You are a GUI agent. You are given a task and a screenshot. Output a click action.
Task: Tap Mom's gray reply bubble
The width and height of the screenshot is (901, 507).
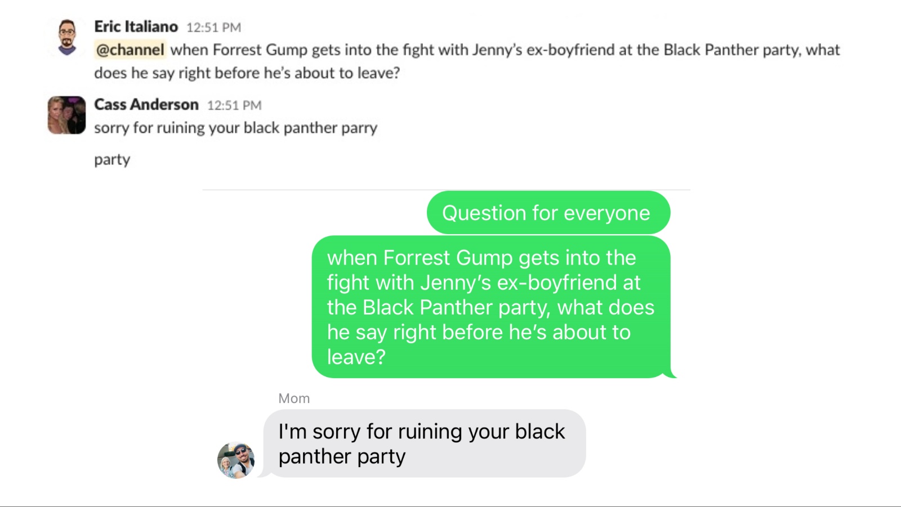(422, 443)
